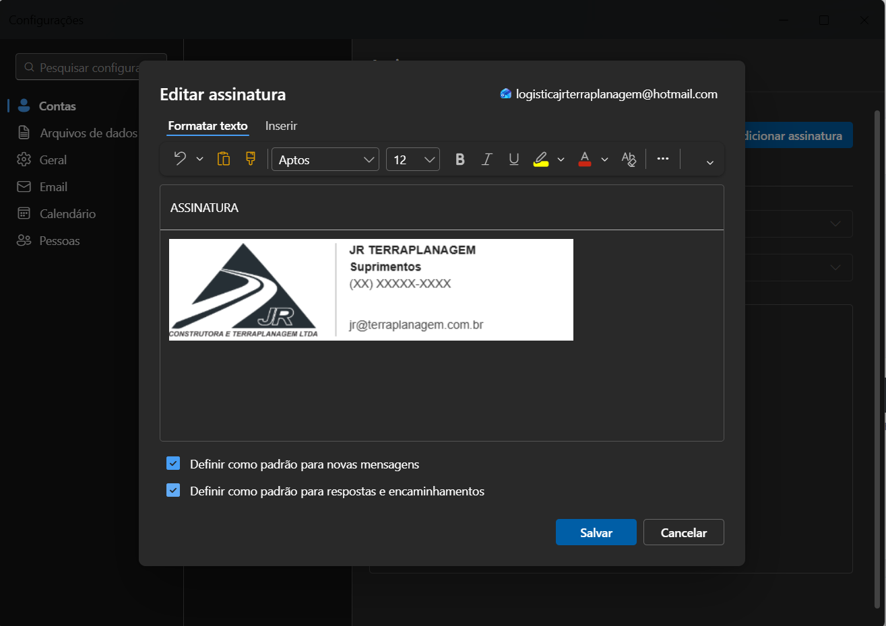Click the Outlook account icon beside email
This screenshot has width=886, height=626.
click(506, 94)
